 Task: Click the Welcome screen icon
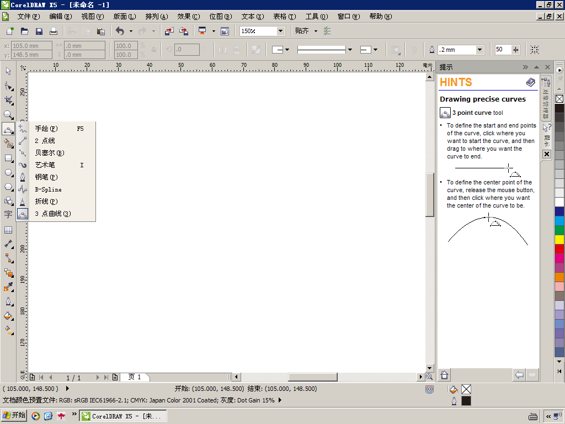coord(225,31)
